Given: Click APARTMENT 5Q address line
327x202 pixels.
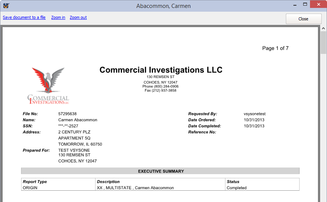Looking at the screenshot, I should coord(74,138).
